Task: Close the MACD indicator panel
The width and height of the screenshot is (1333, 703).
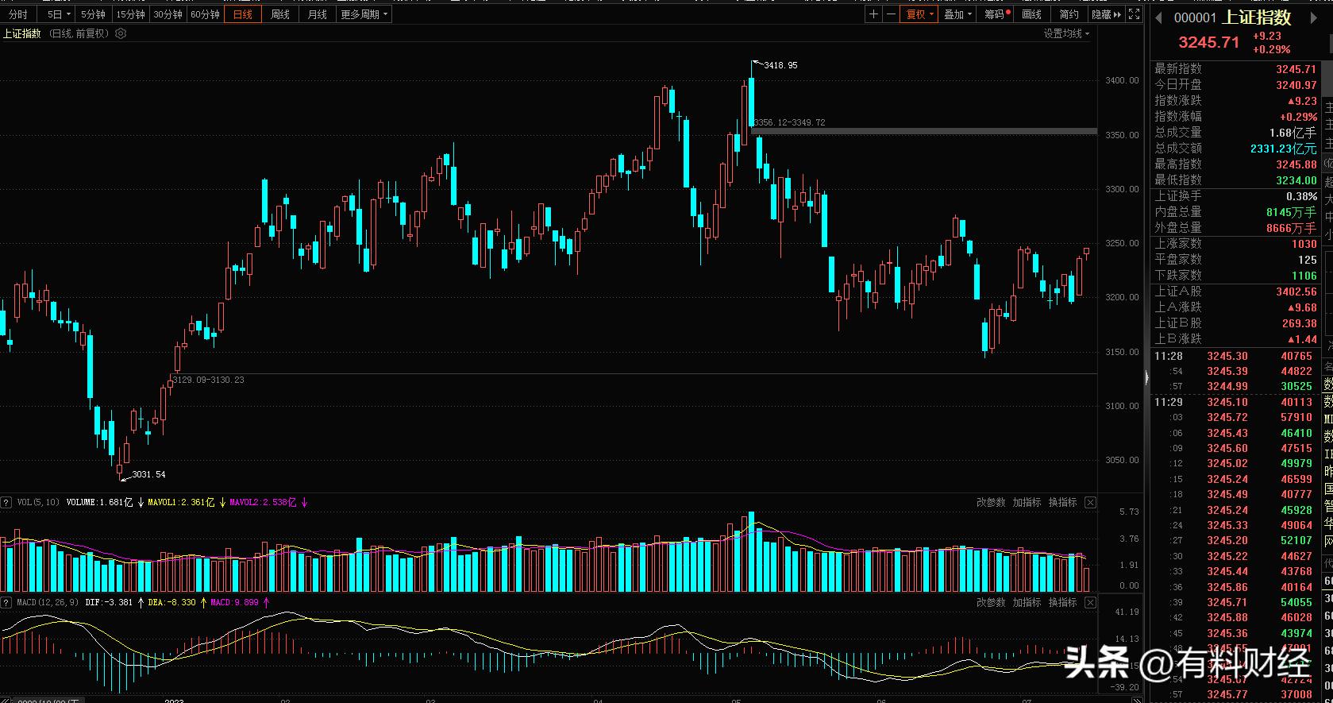Action: click(x=1090, y=602)
